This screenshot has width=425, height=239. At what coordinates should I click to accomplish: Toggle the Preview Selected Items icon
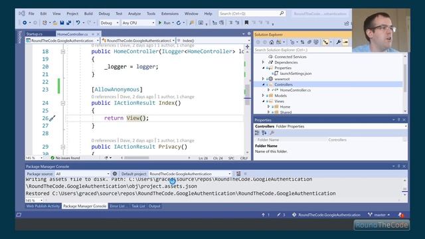(345, 42)
